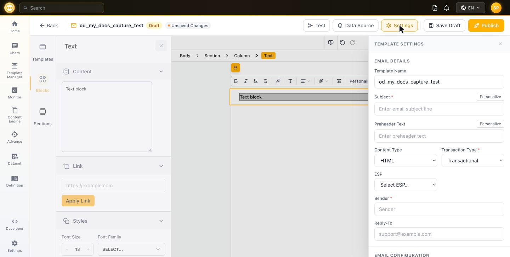This screenshot has width=510, height=257.
Task: Open Chats from the sidebar
Action: point(15,49)
